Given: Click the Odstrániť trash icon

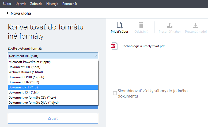Looking at the screenshot, I should coord(141,25).
